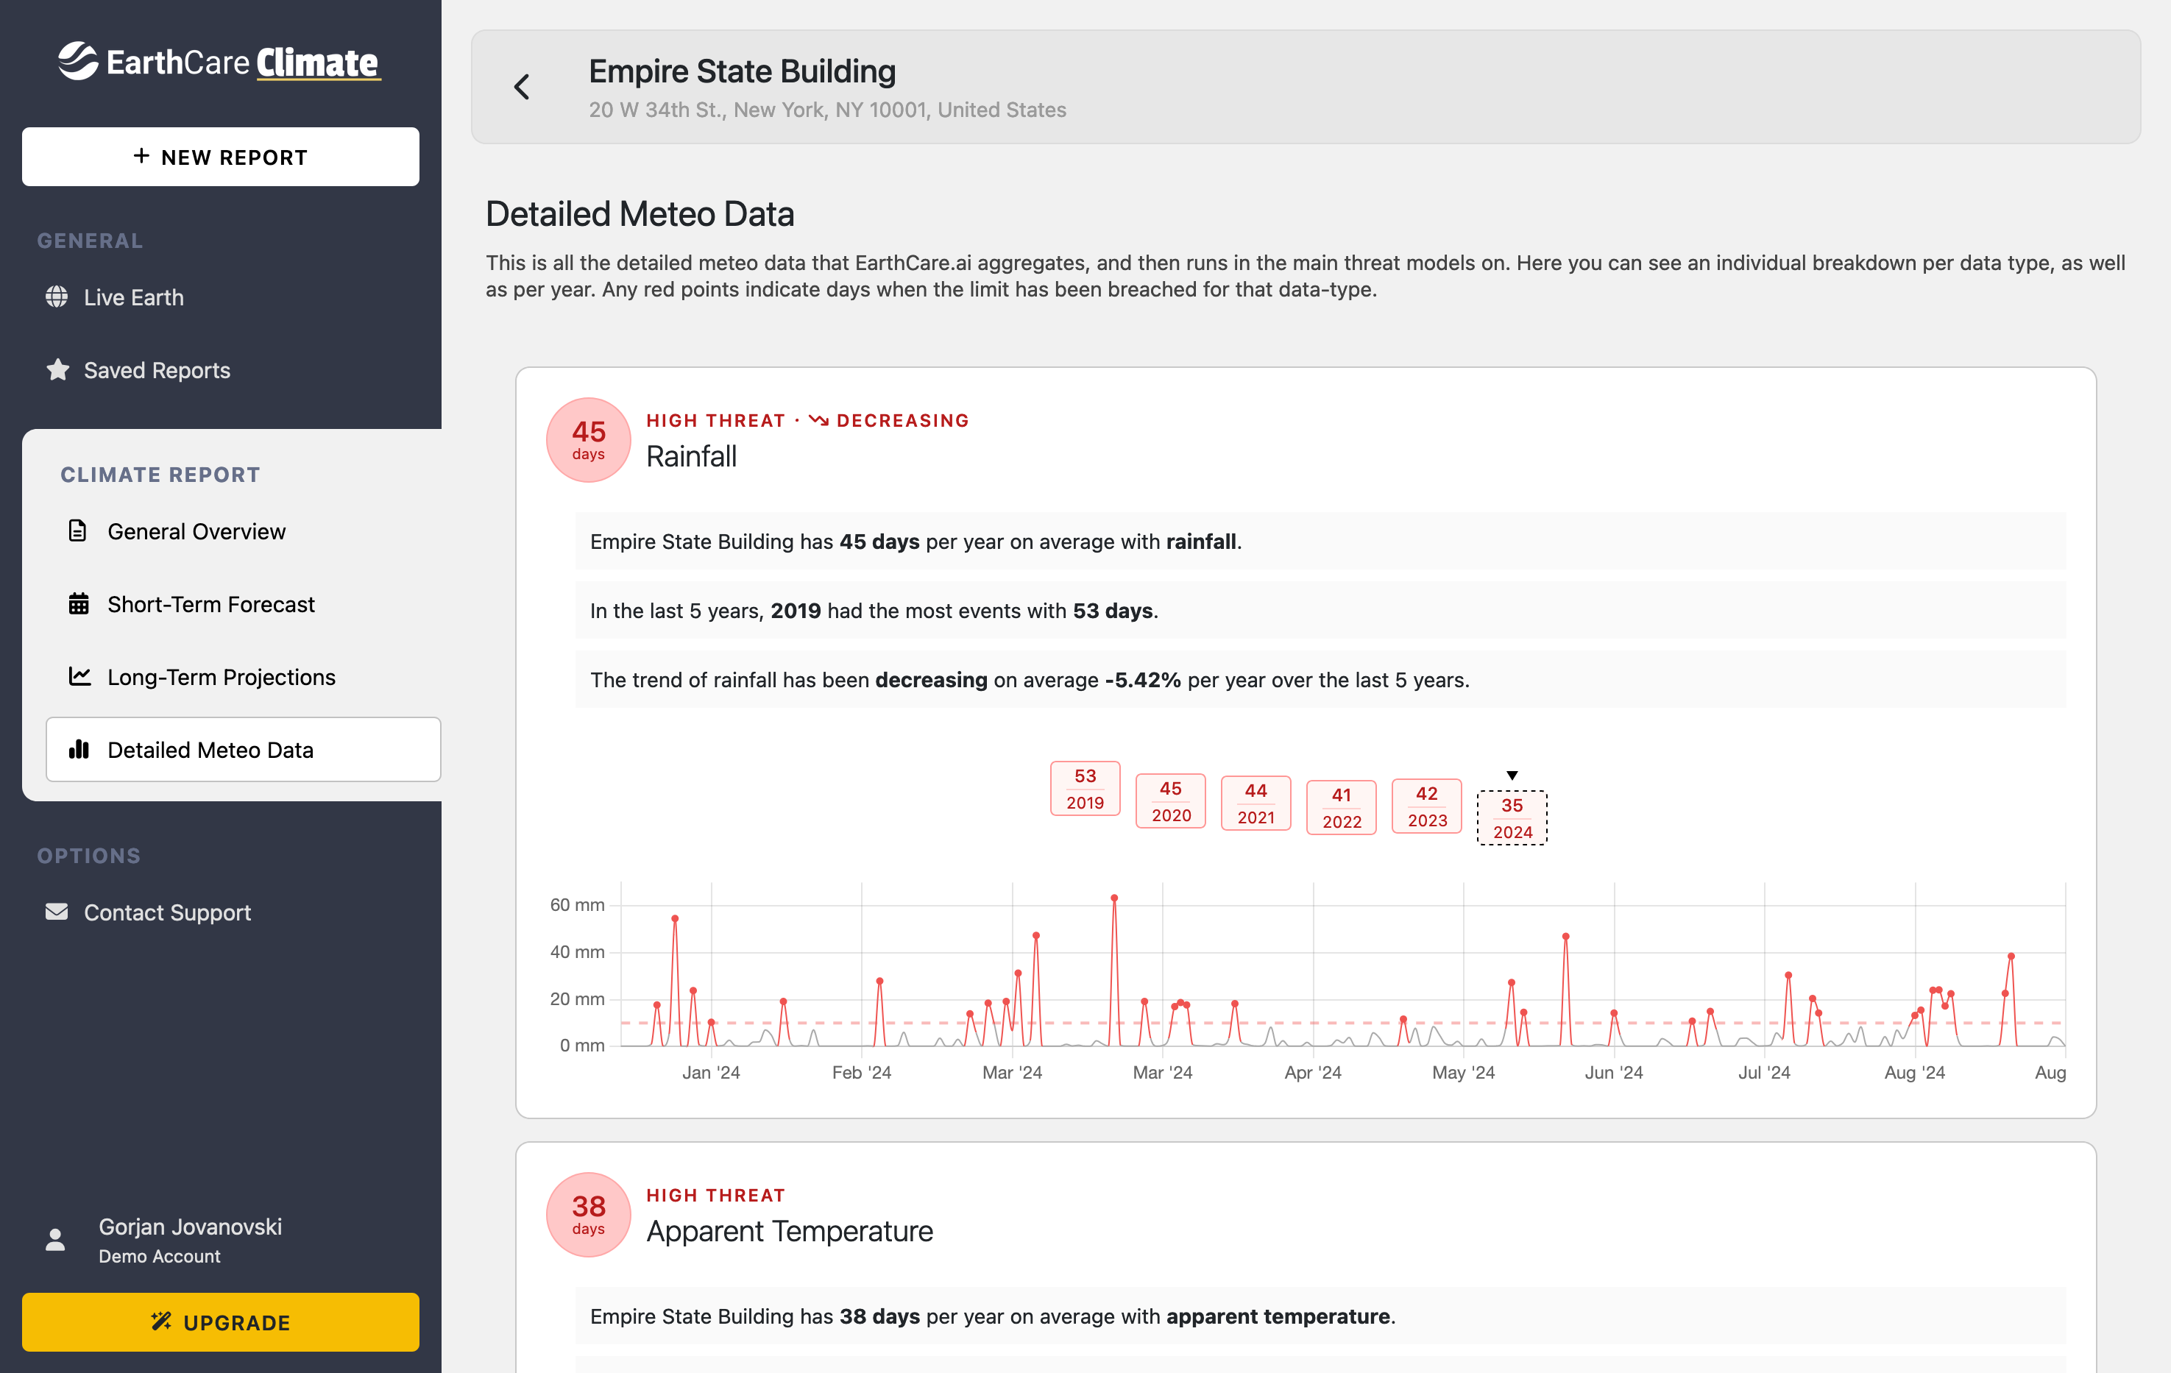This screenshot has height=1373, width=2171.
Task: Click the decreasing trend arrow icon
Action: pyautogui.click(x=818, y=420)
